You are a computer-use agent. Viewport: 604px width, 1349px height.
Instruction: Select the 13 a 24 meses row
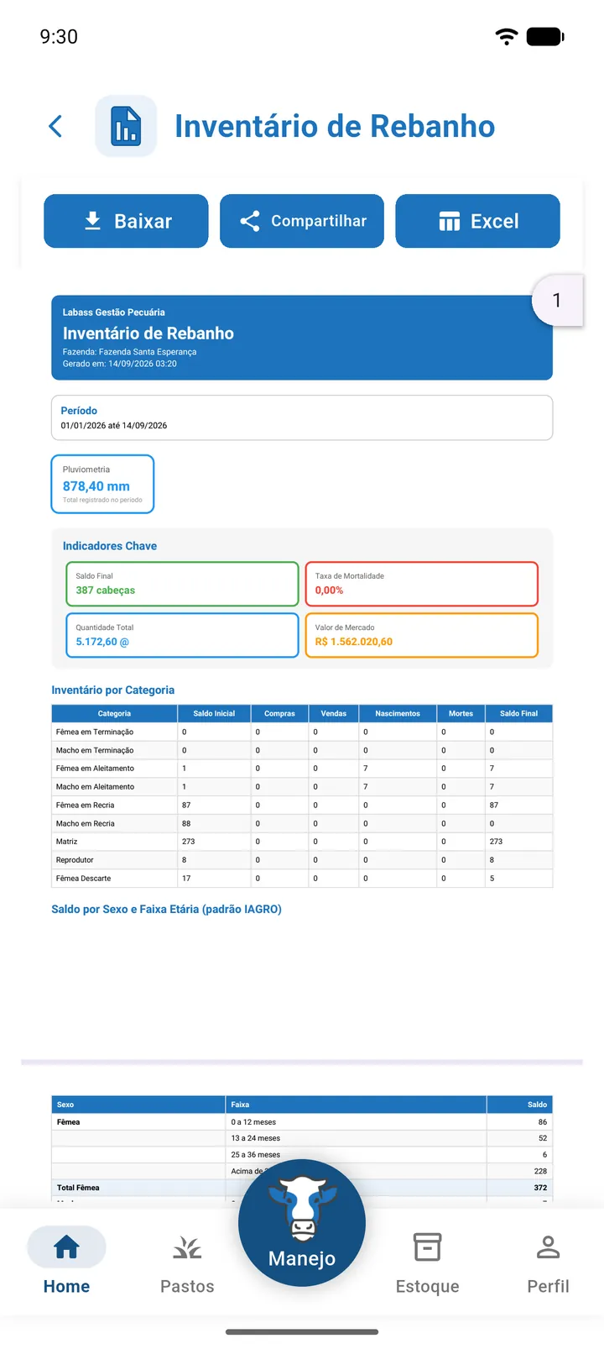click(x=302, y=1138)
